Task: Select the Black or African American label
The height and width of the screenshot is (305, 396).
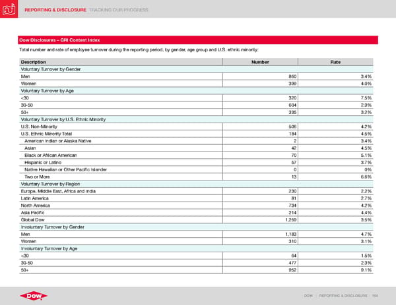Action: [x=51, y=155]
